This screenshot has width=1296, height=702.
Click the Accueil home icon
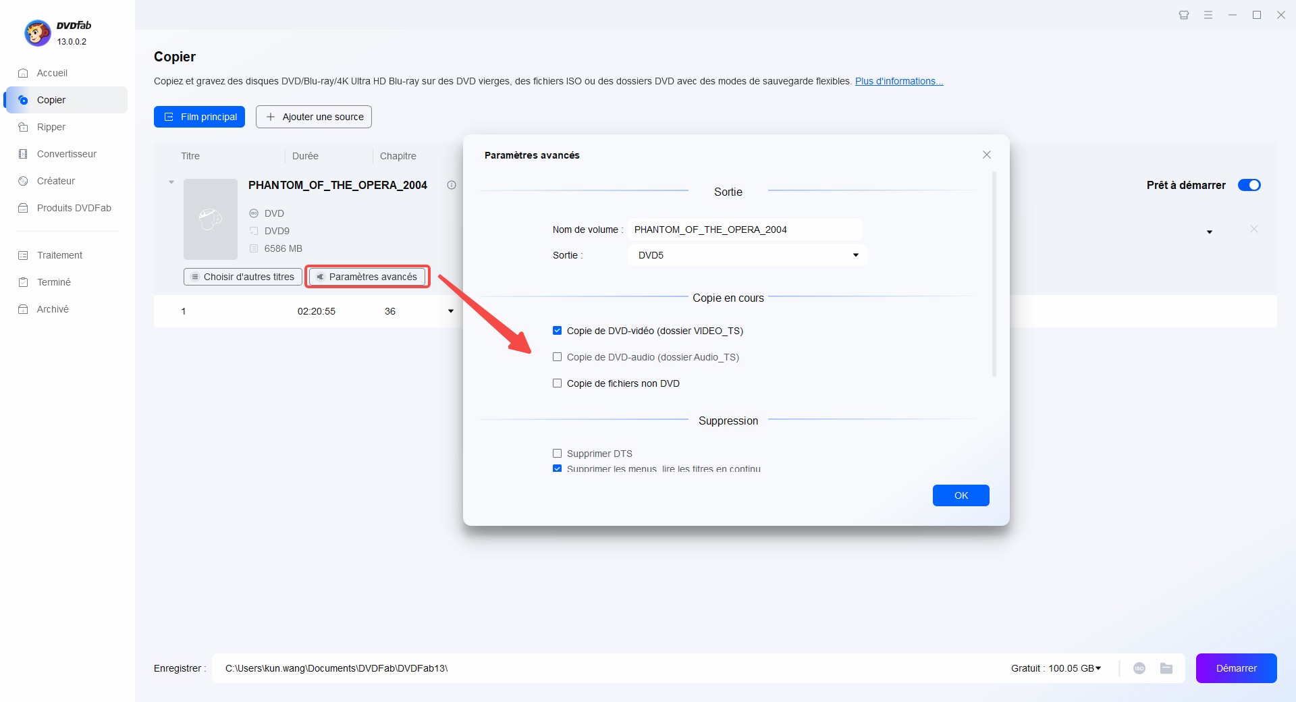23,73
